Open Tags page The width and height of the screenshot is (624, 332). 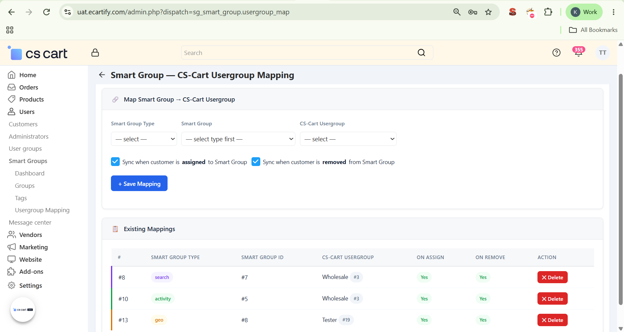click(x=21, y=198)
